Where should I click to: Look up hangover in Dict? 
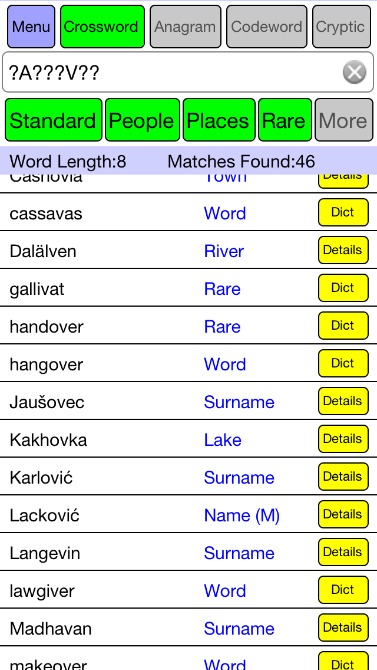point(343,363)
